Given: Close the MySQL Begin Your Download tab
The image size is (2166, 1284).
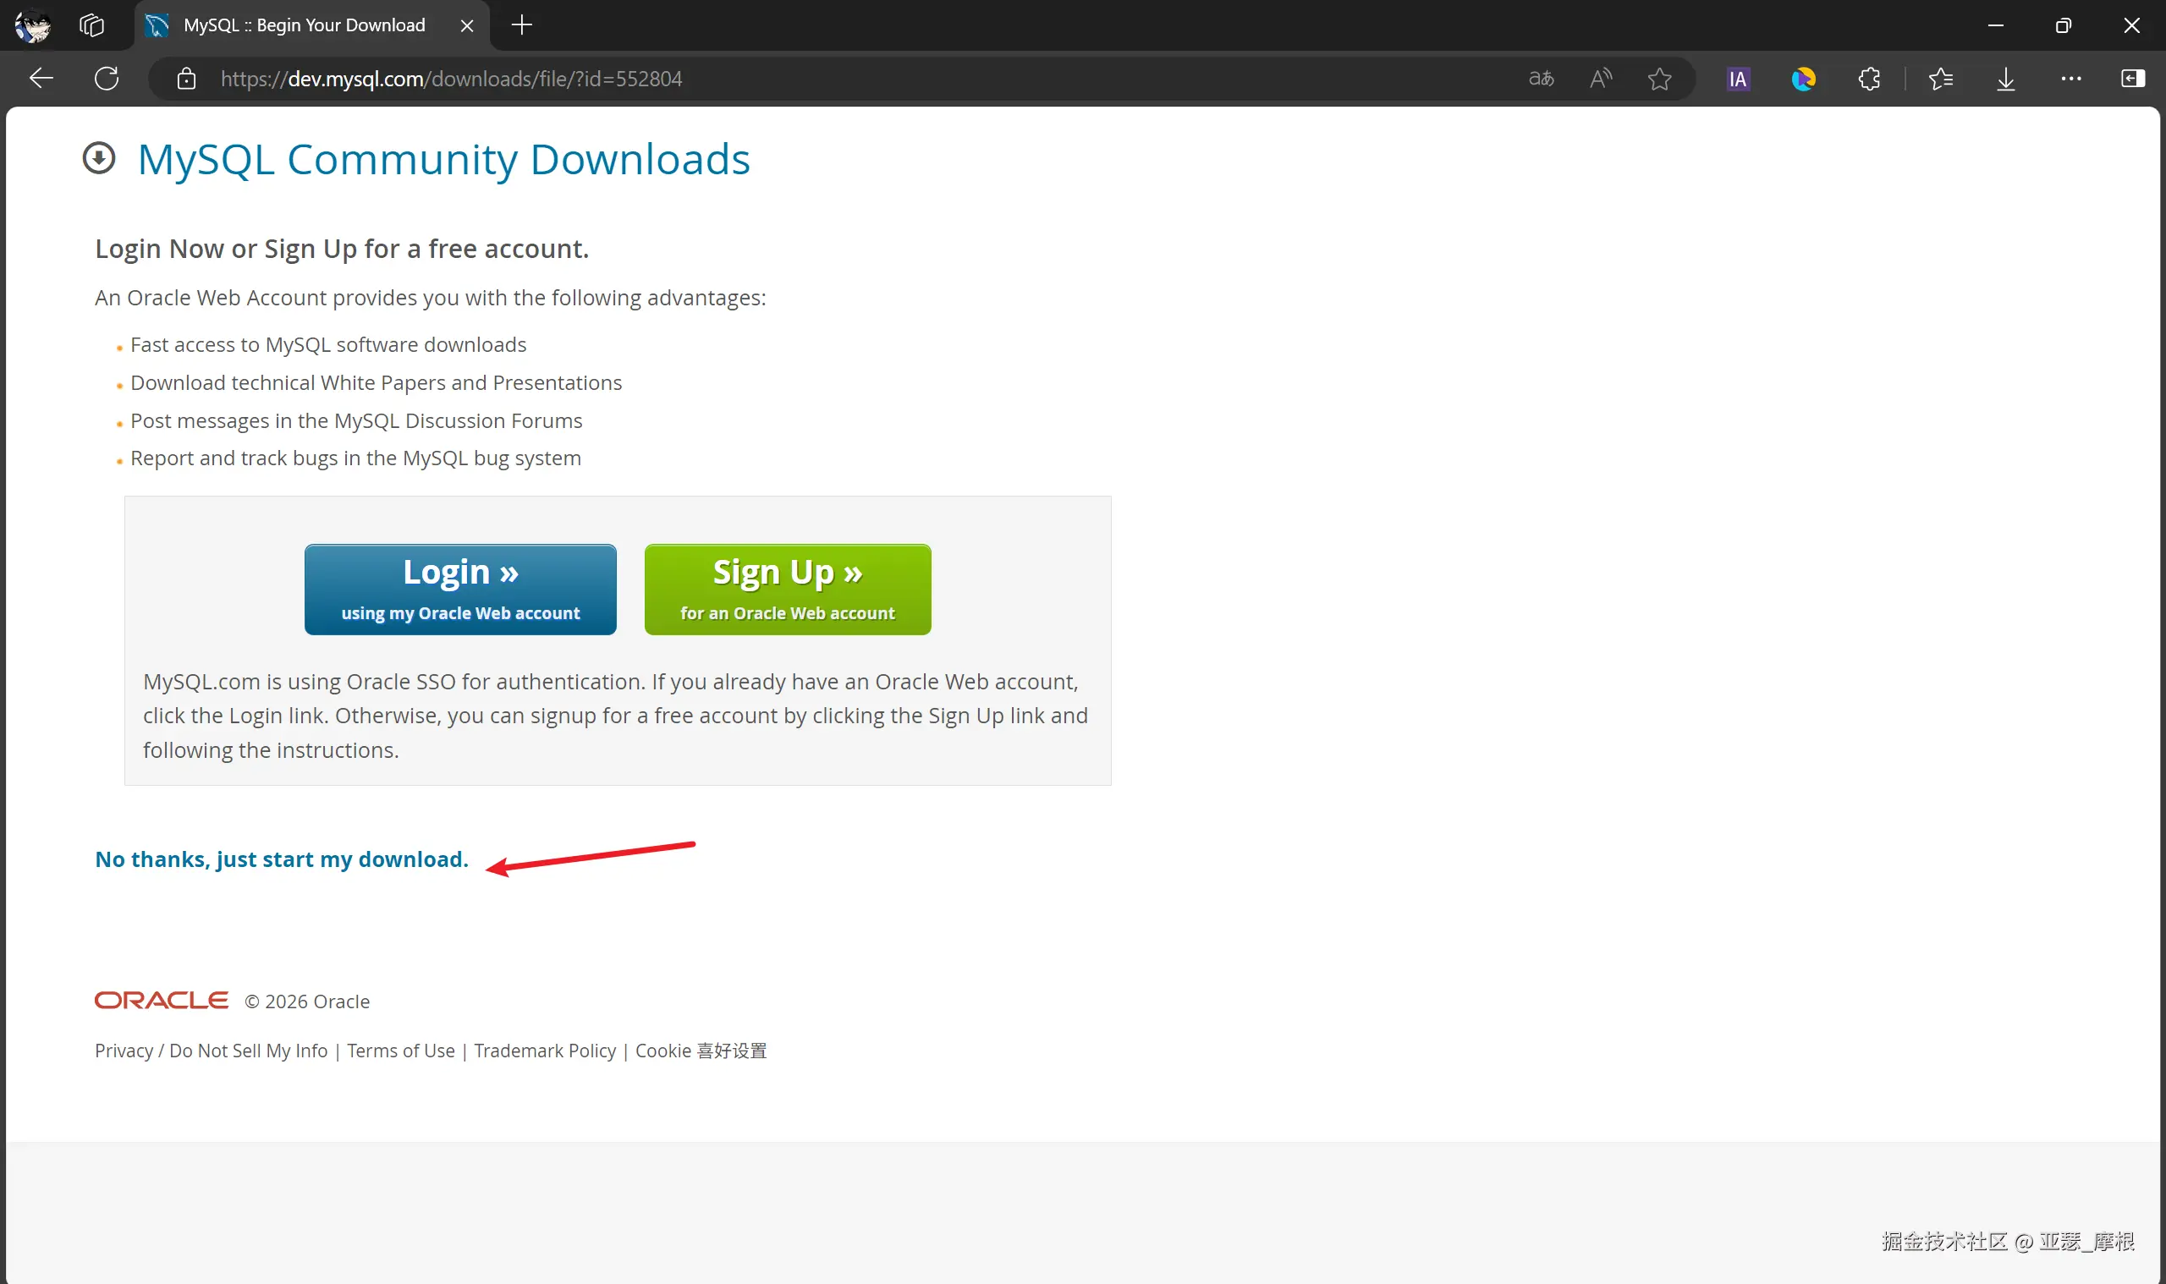Looking at the screenshot, I should pos(467,25).
